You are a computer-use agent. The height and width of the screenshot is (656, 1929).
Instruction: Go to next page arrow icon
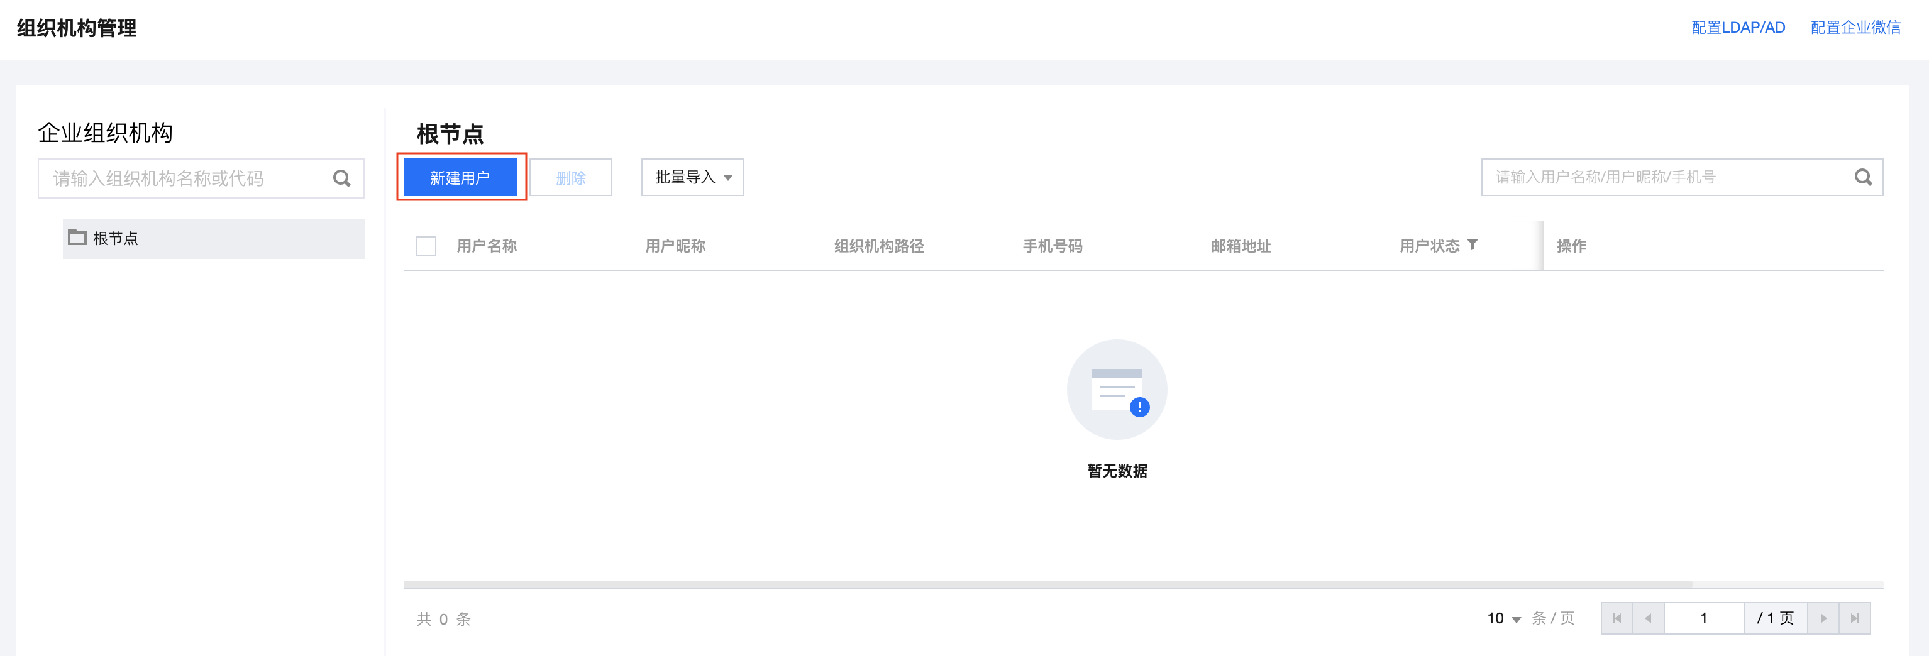point(1823,618)
